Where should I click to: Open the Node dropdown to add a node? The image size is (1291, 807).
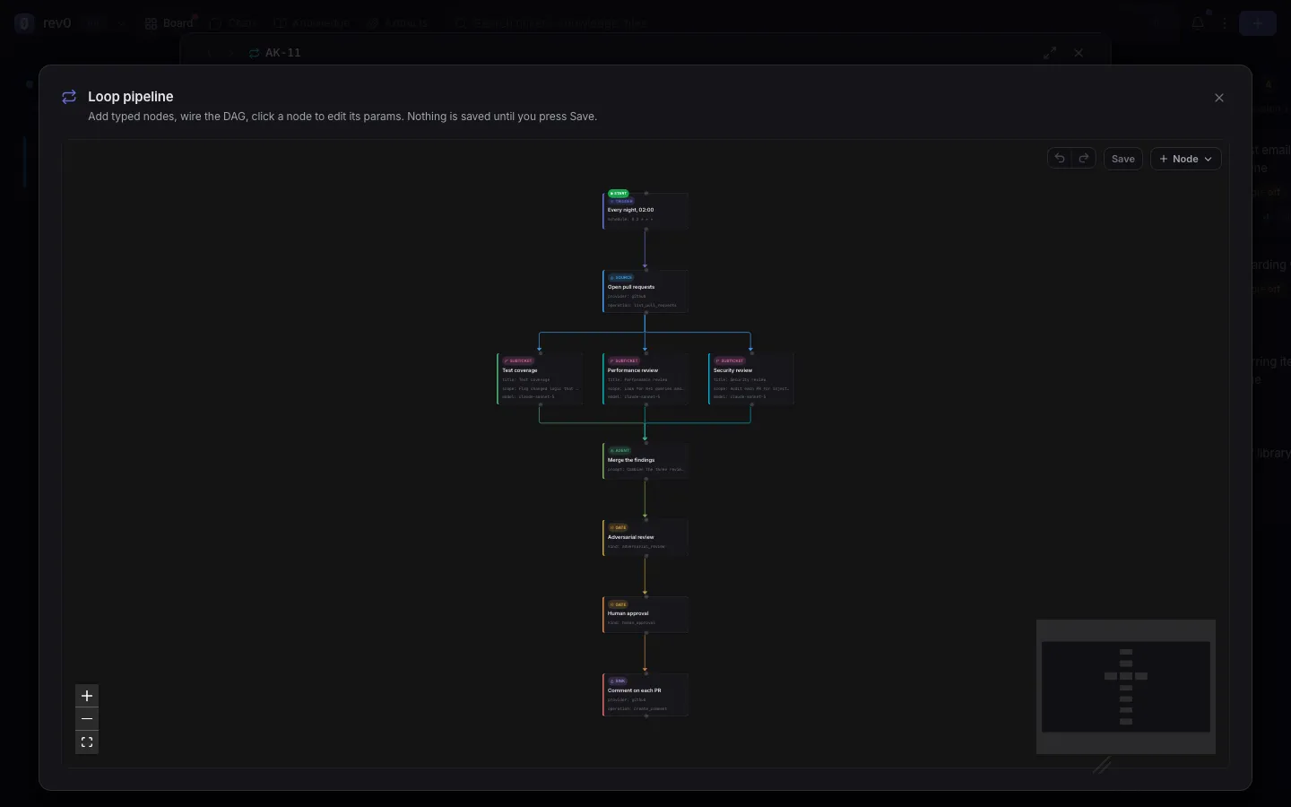click(1186, 159)
